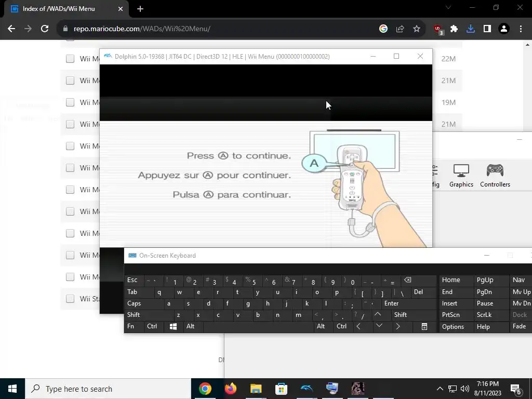Open uBlock Origin extension icon
This screenshot has width=532, height=399.
(438, 30)
